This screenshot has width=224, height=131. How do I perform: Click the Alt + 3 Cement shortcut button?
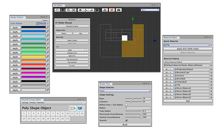[x=168, y=76]
